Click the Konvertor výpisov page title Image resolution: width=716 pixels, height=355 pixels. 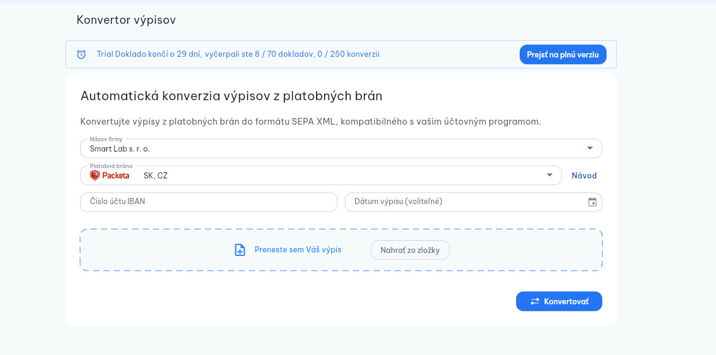[126, 20]
